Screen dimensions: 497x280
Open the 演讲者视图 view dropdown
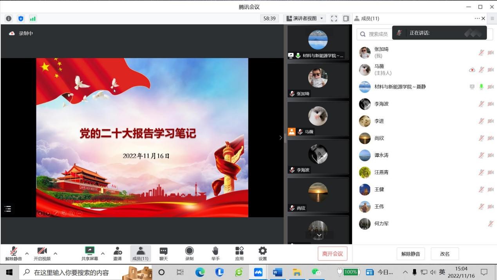pyautogui.click(x=305, y=18)
